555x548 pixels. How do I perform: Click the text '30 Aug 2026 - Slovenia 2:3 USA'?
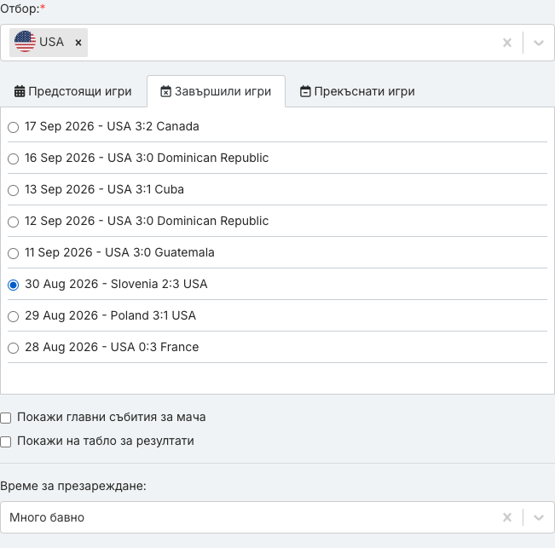(116, 284)
